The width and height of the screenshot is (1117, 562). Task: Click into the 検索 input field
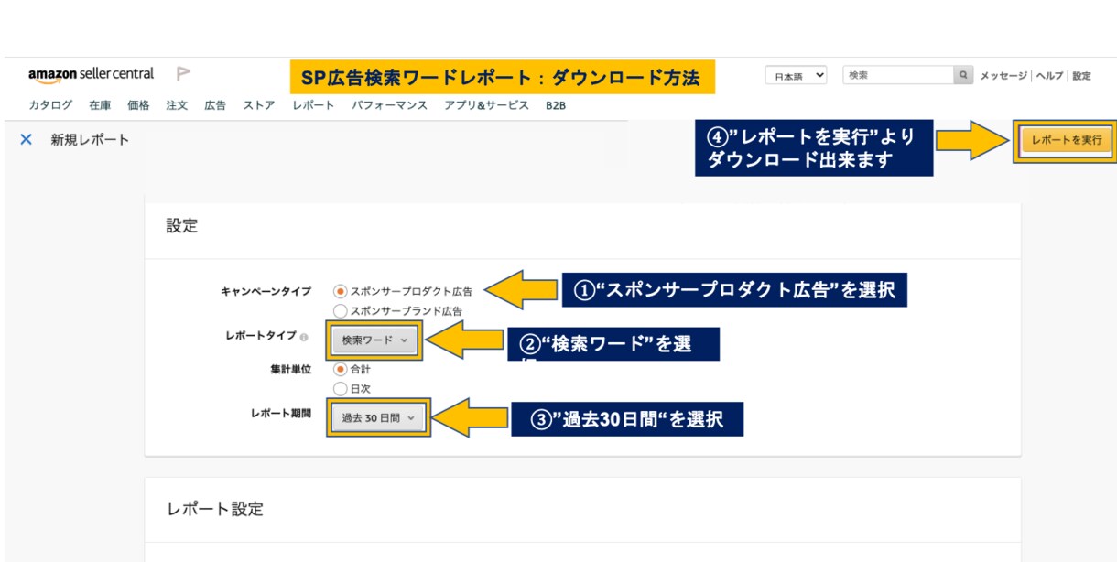coord(897,75)
